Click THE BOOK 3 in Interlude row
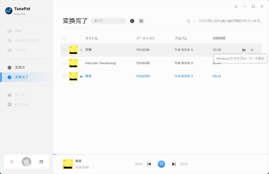Image resolution: width=269 pixels, height=174 pixels. [184, 63]
